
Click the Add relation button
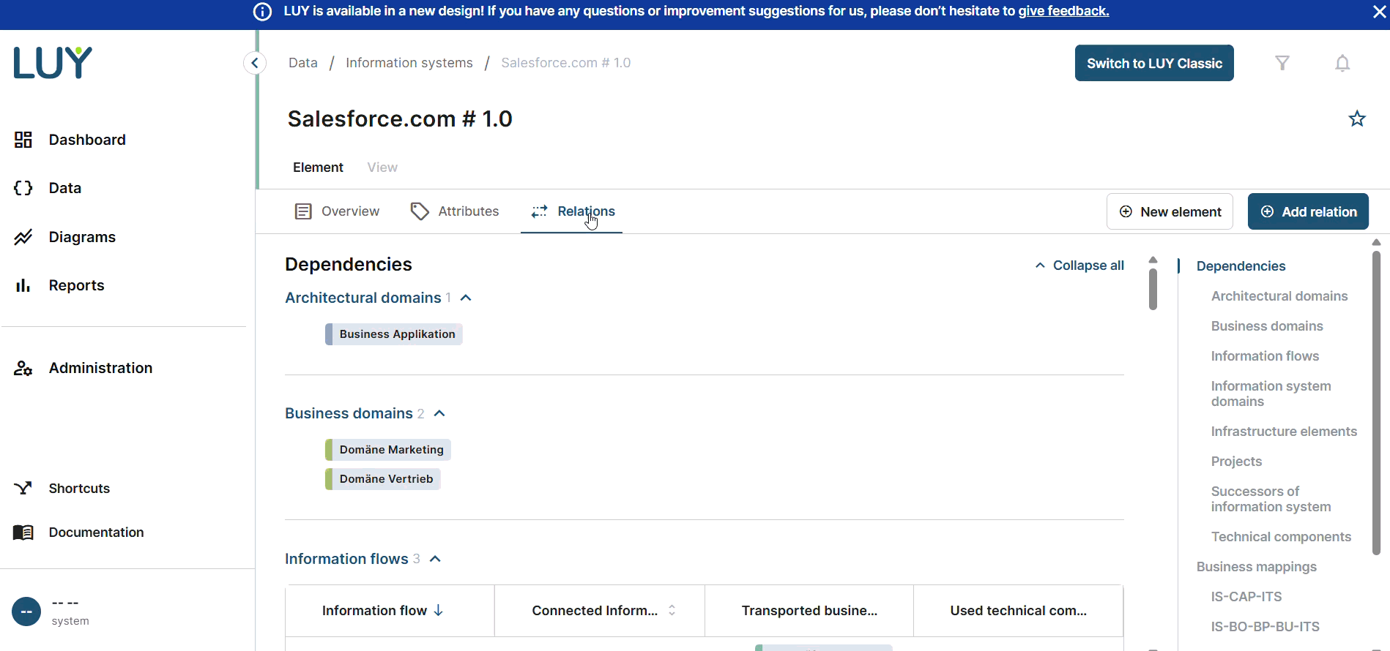1307,211
